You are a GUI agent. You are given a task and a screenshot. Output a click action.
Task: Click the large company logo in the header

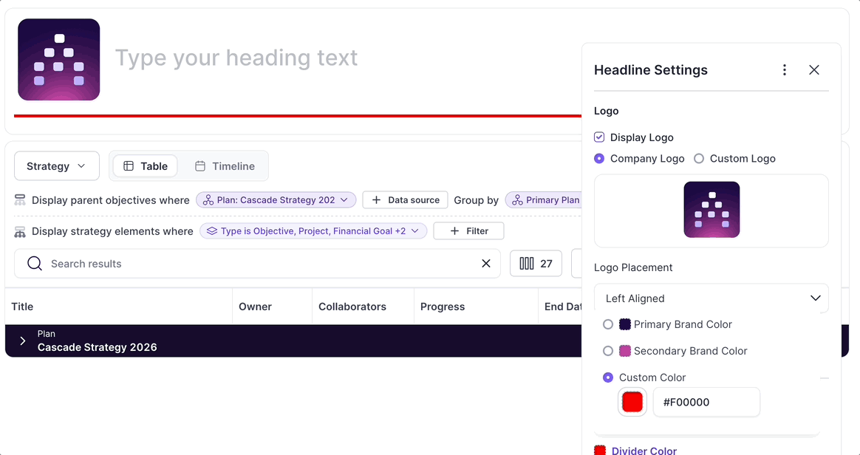[58, 60]
